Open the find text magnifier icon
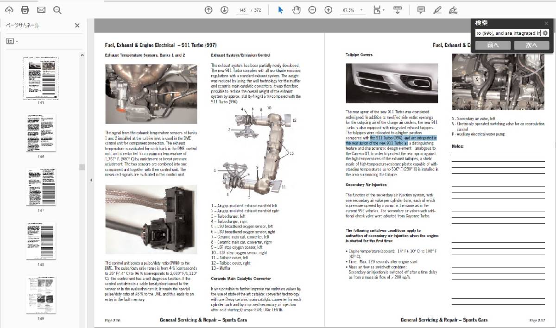The width and height of the screenshot is (556, 328). pyautogui.click(x=57, y=10)
